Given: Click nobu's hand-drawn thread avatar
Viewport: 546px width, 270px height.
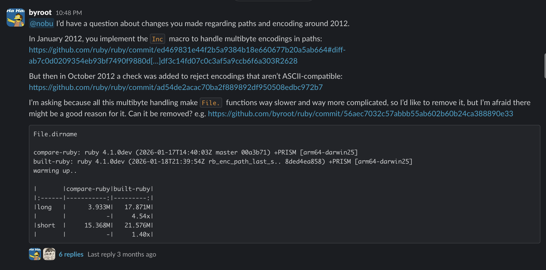Looking at the screenshot, I should tap(49, 254).
